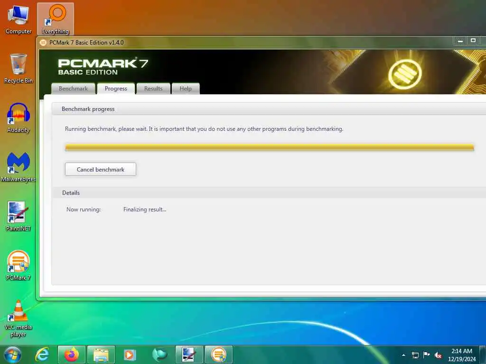The width and height of the screenshot is (486, 364).
Task: Show hidden system tray icons
Action: (x=403, y=355)
